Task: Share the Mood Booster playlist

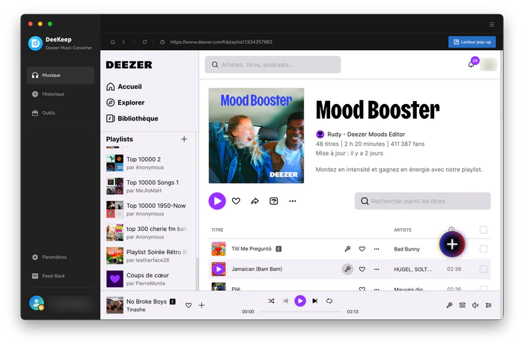Action: coord(255,201)
